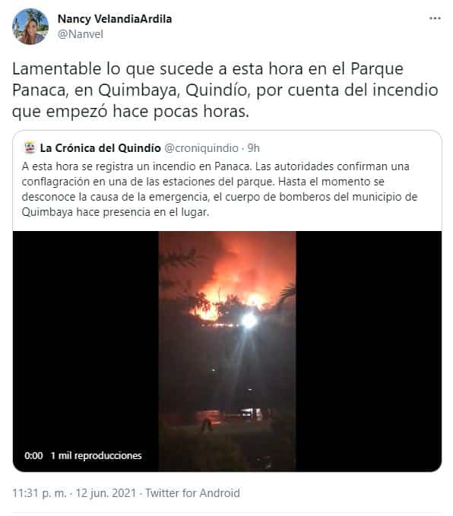Open the 9h timestamp of quoted tweet

click(254, 148)
